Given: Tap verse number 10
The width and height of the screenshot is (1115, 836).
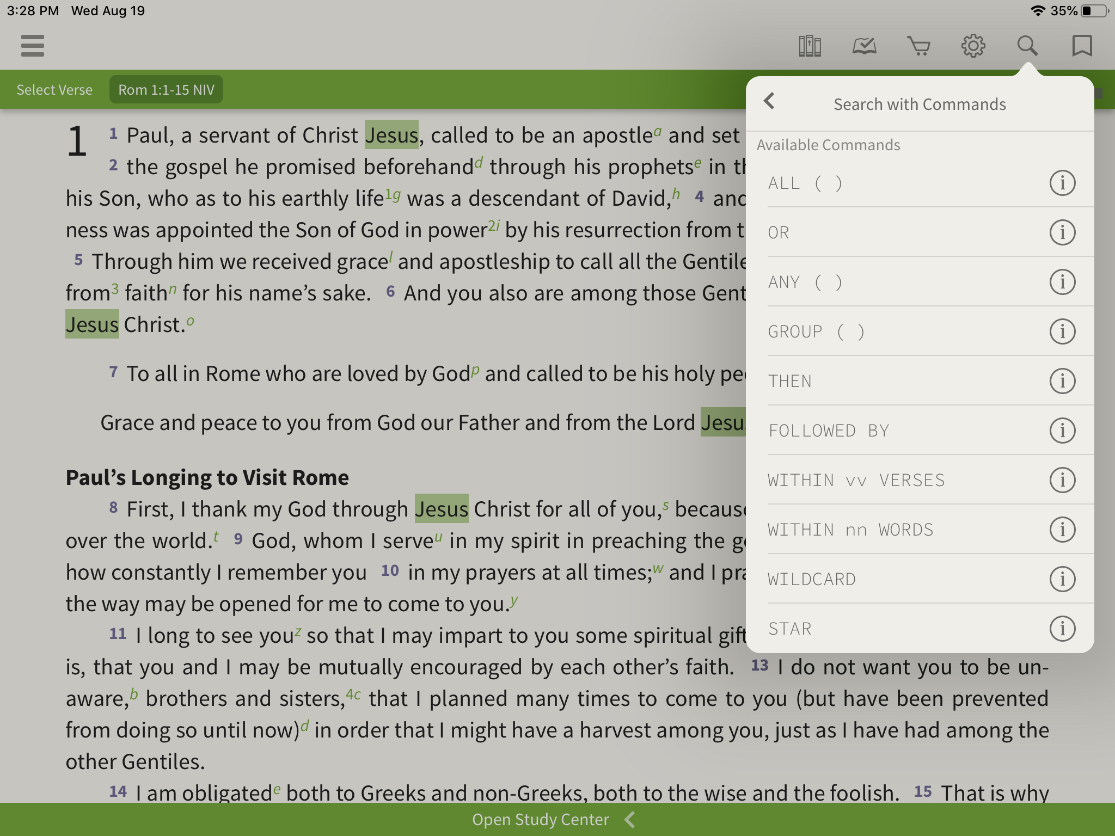Looking at the screenshot, I should pos(390,570).
